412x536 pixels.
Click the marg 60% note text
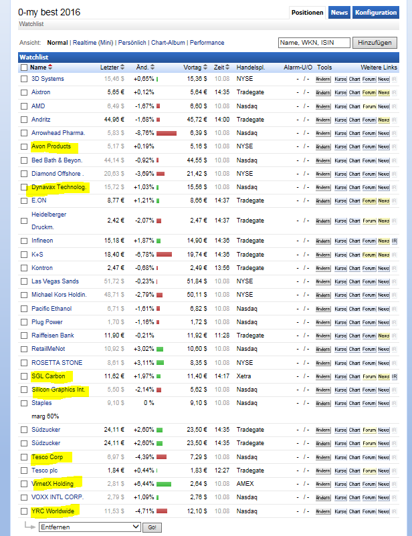[x=45, y=416]
